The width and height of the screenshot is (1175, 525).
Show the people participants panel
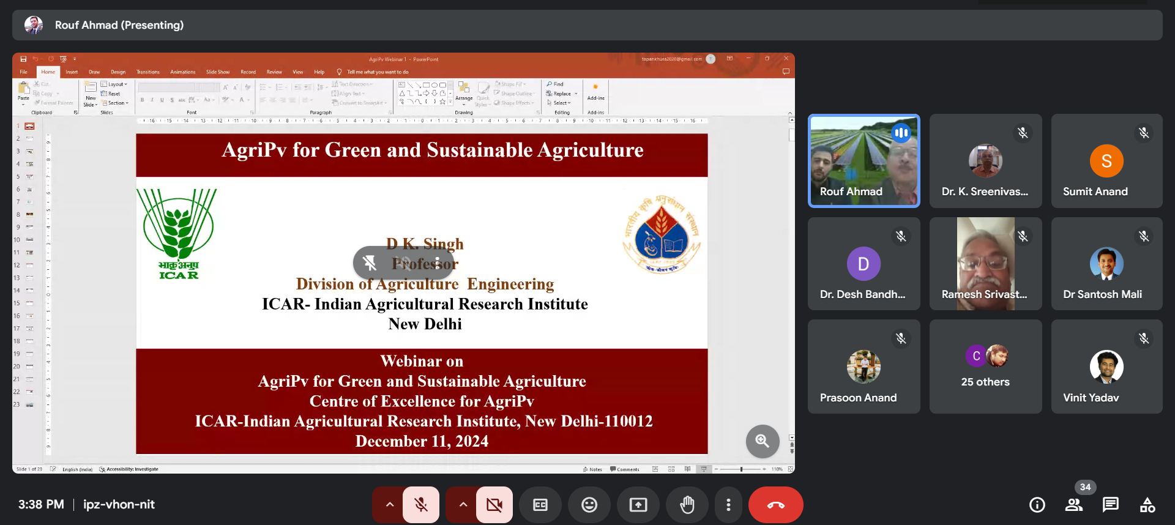point(1073,505)
